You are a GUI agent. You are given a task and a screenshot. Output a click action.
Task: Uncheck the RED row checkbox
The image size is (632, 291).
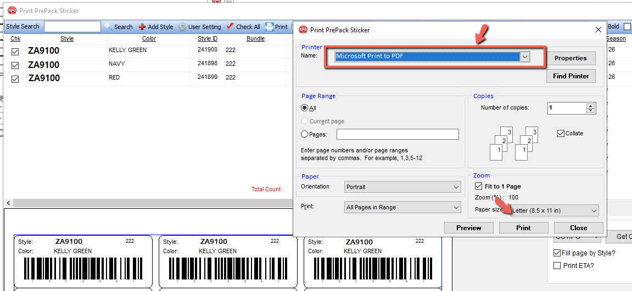(x=15, y=79)
